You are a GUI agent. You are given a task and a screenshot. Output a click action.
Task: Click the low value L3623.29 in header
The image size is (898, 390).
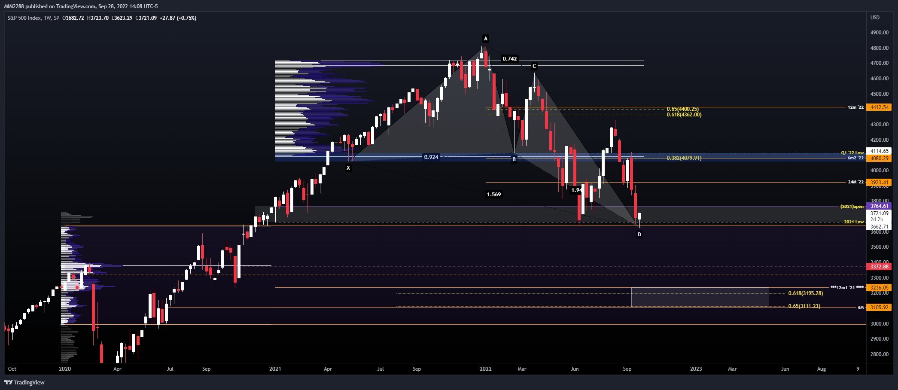(122, 18)
